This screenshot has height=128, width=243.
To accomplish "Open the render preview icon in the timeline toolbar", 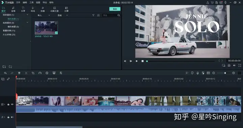I will (187, 73).
